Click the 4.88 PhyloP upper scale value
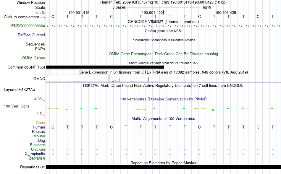Viewport: 281px width, 174px height. point(38,99)
